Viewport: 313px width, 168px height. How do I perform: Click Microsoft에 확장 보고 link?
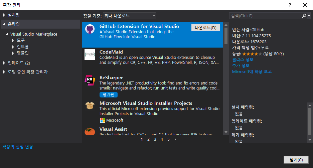pos(252,72)
